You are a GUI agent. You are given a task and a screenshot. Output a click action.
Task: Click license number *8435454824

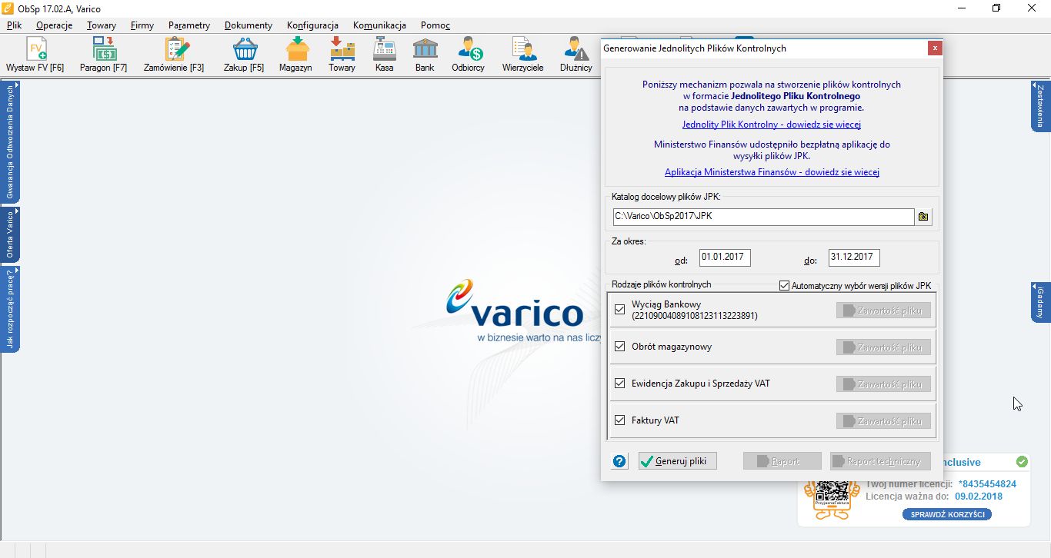pyautogui.click(x=987, y=484)
